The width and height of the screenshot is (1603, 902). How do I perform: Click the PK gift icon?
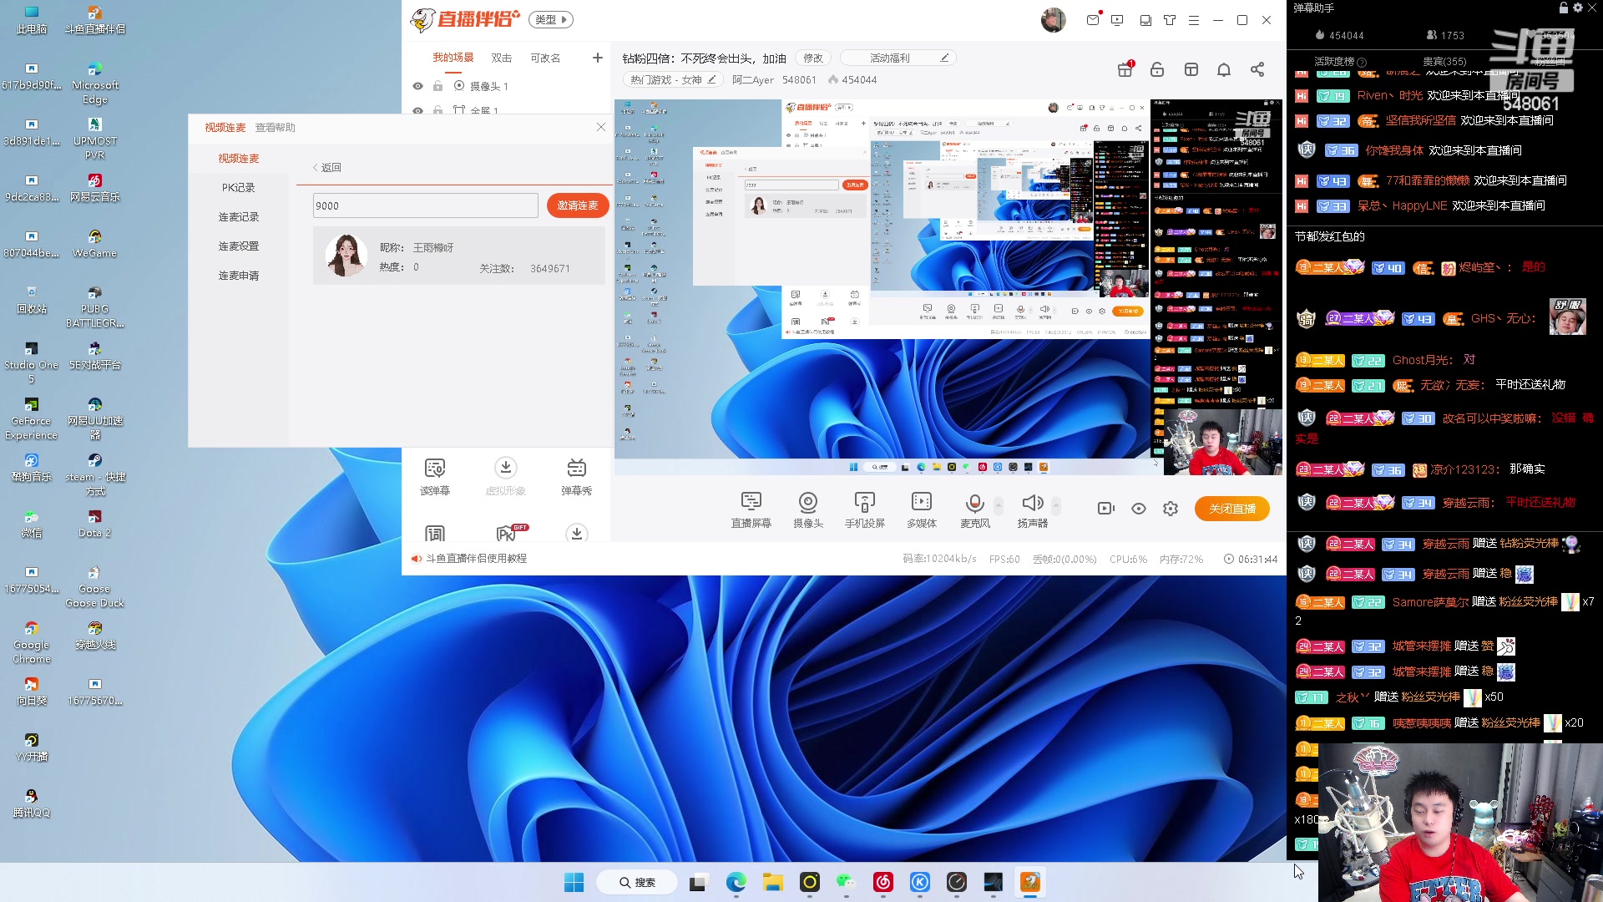point(507,533)
